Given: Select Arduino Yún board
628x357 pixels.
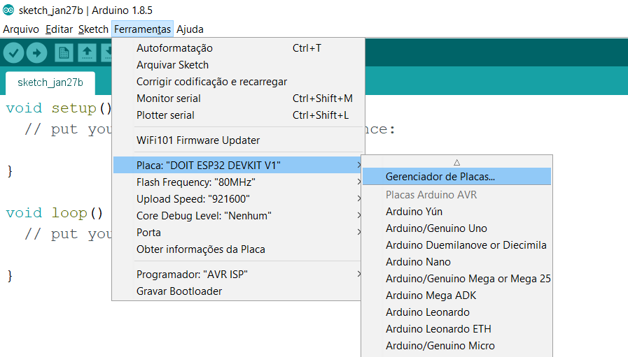Looking at the screenshot, I should pos(456,212).
